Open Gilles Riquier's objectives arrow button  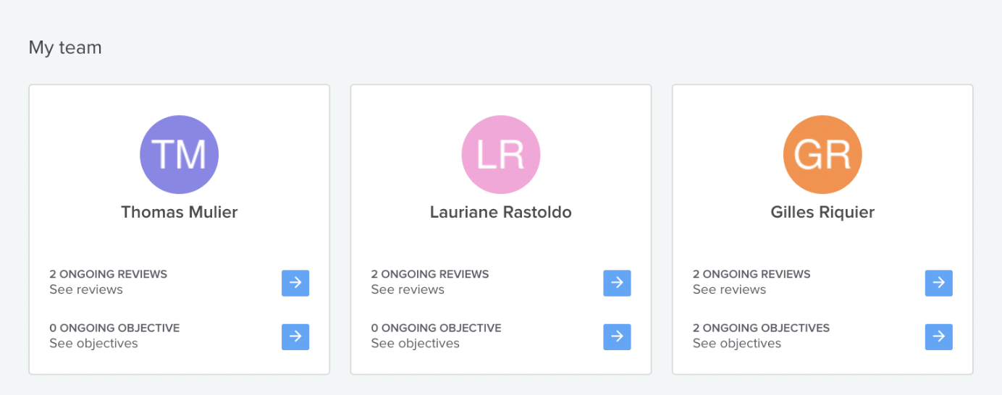tap(938, 337)
